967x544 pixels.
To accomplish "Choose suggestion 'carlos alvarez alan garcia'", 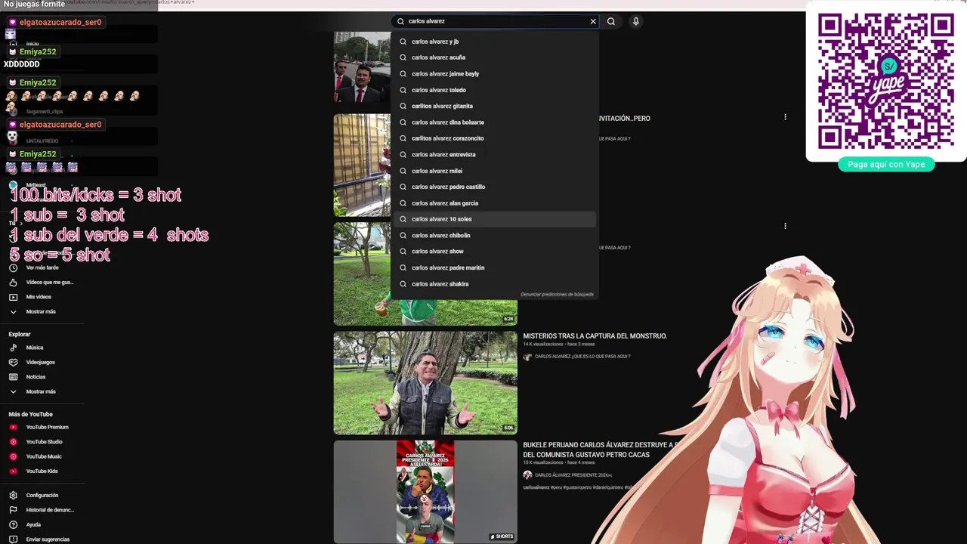I will coord(495,203).
